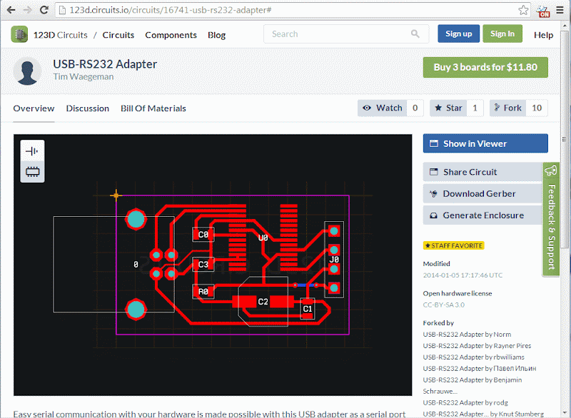Screen dimensions: 571x418
Task: Switch to PCB chip view icon
Action: [32, 171]
